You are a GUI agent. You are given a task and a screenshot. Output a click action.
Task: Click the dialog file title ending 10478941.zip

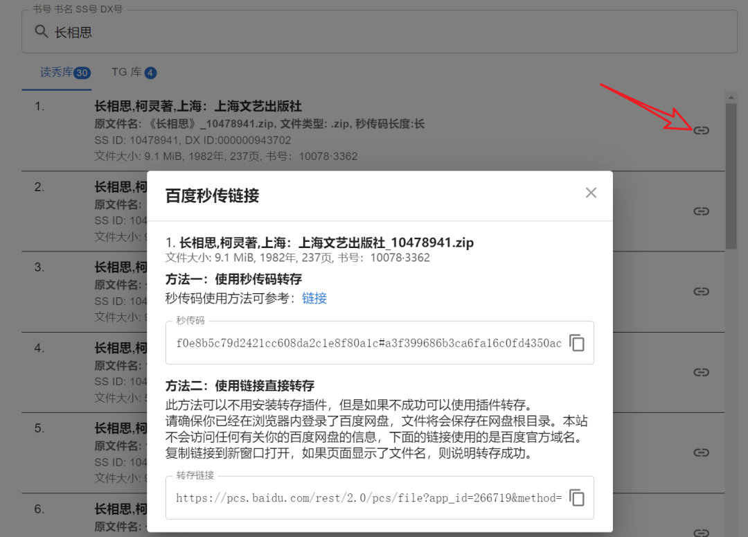(x=319, y=243)
